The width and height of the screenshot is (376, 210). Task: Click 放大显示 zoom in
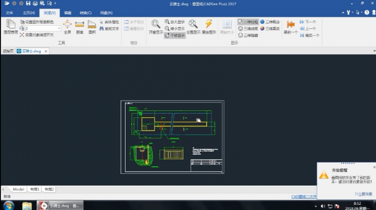174,22
